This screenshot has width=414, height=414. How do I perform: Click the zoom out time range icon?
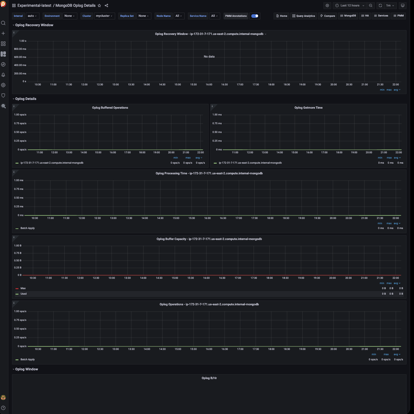pyautogui.click(x=371, y=5)
